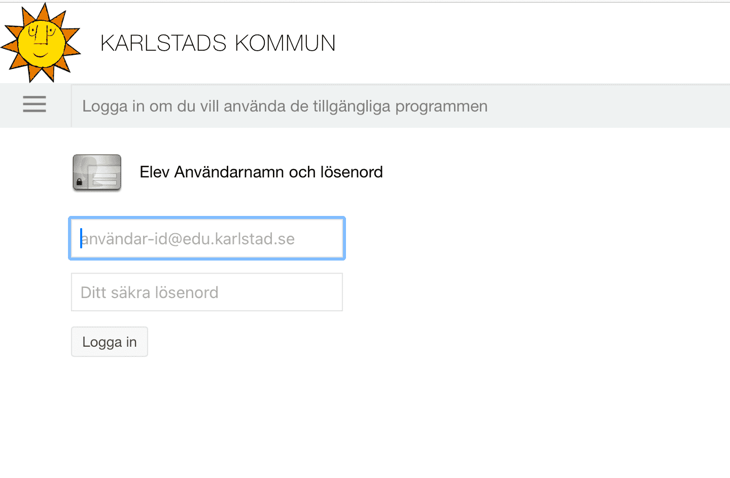
Task: Select the Elev Användarnamn och lösenord option
Action: 261,172
